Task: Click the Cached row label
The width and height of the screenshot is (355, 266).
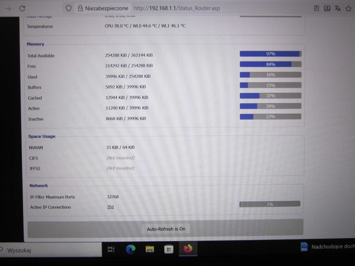Action: 35,98
